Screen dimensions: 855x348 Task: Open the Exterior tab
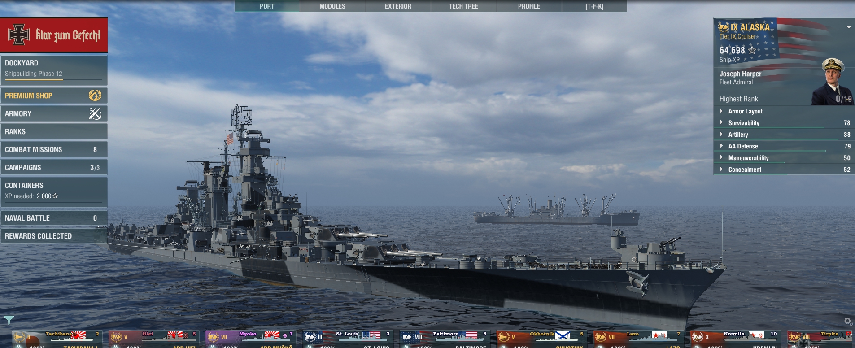(x=398, y=6)
